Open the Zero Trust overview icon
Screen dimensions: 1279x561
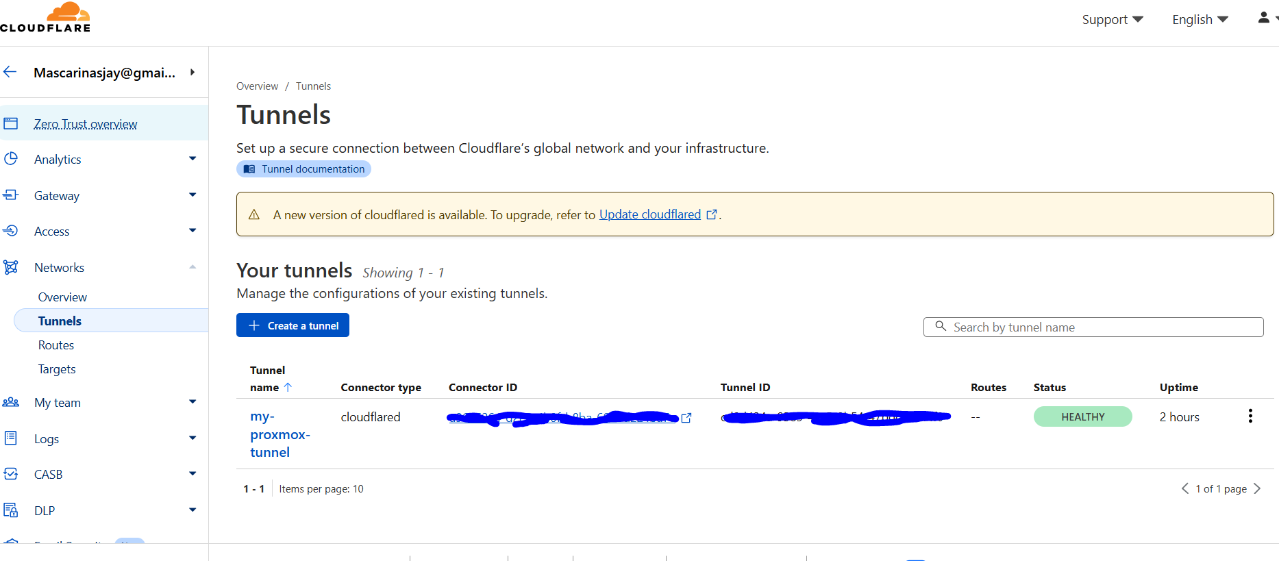point(10,124)
